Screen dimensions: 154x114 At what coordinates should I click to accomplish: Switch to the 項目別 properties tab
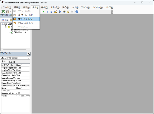click(x=12, y=62)
